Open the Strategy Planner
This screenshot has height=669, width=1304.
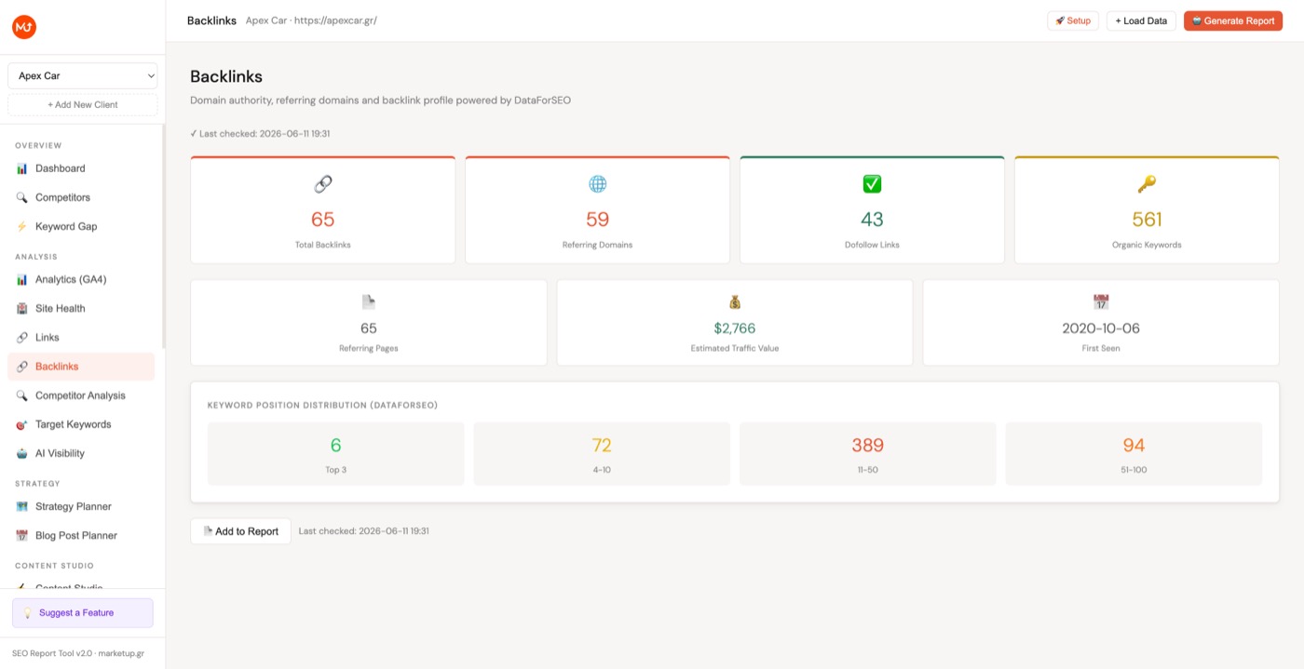[x=81, y=506]
